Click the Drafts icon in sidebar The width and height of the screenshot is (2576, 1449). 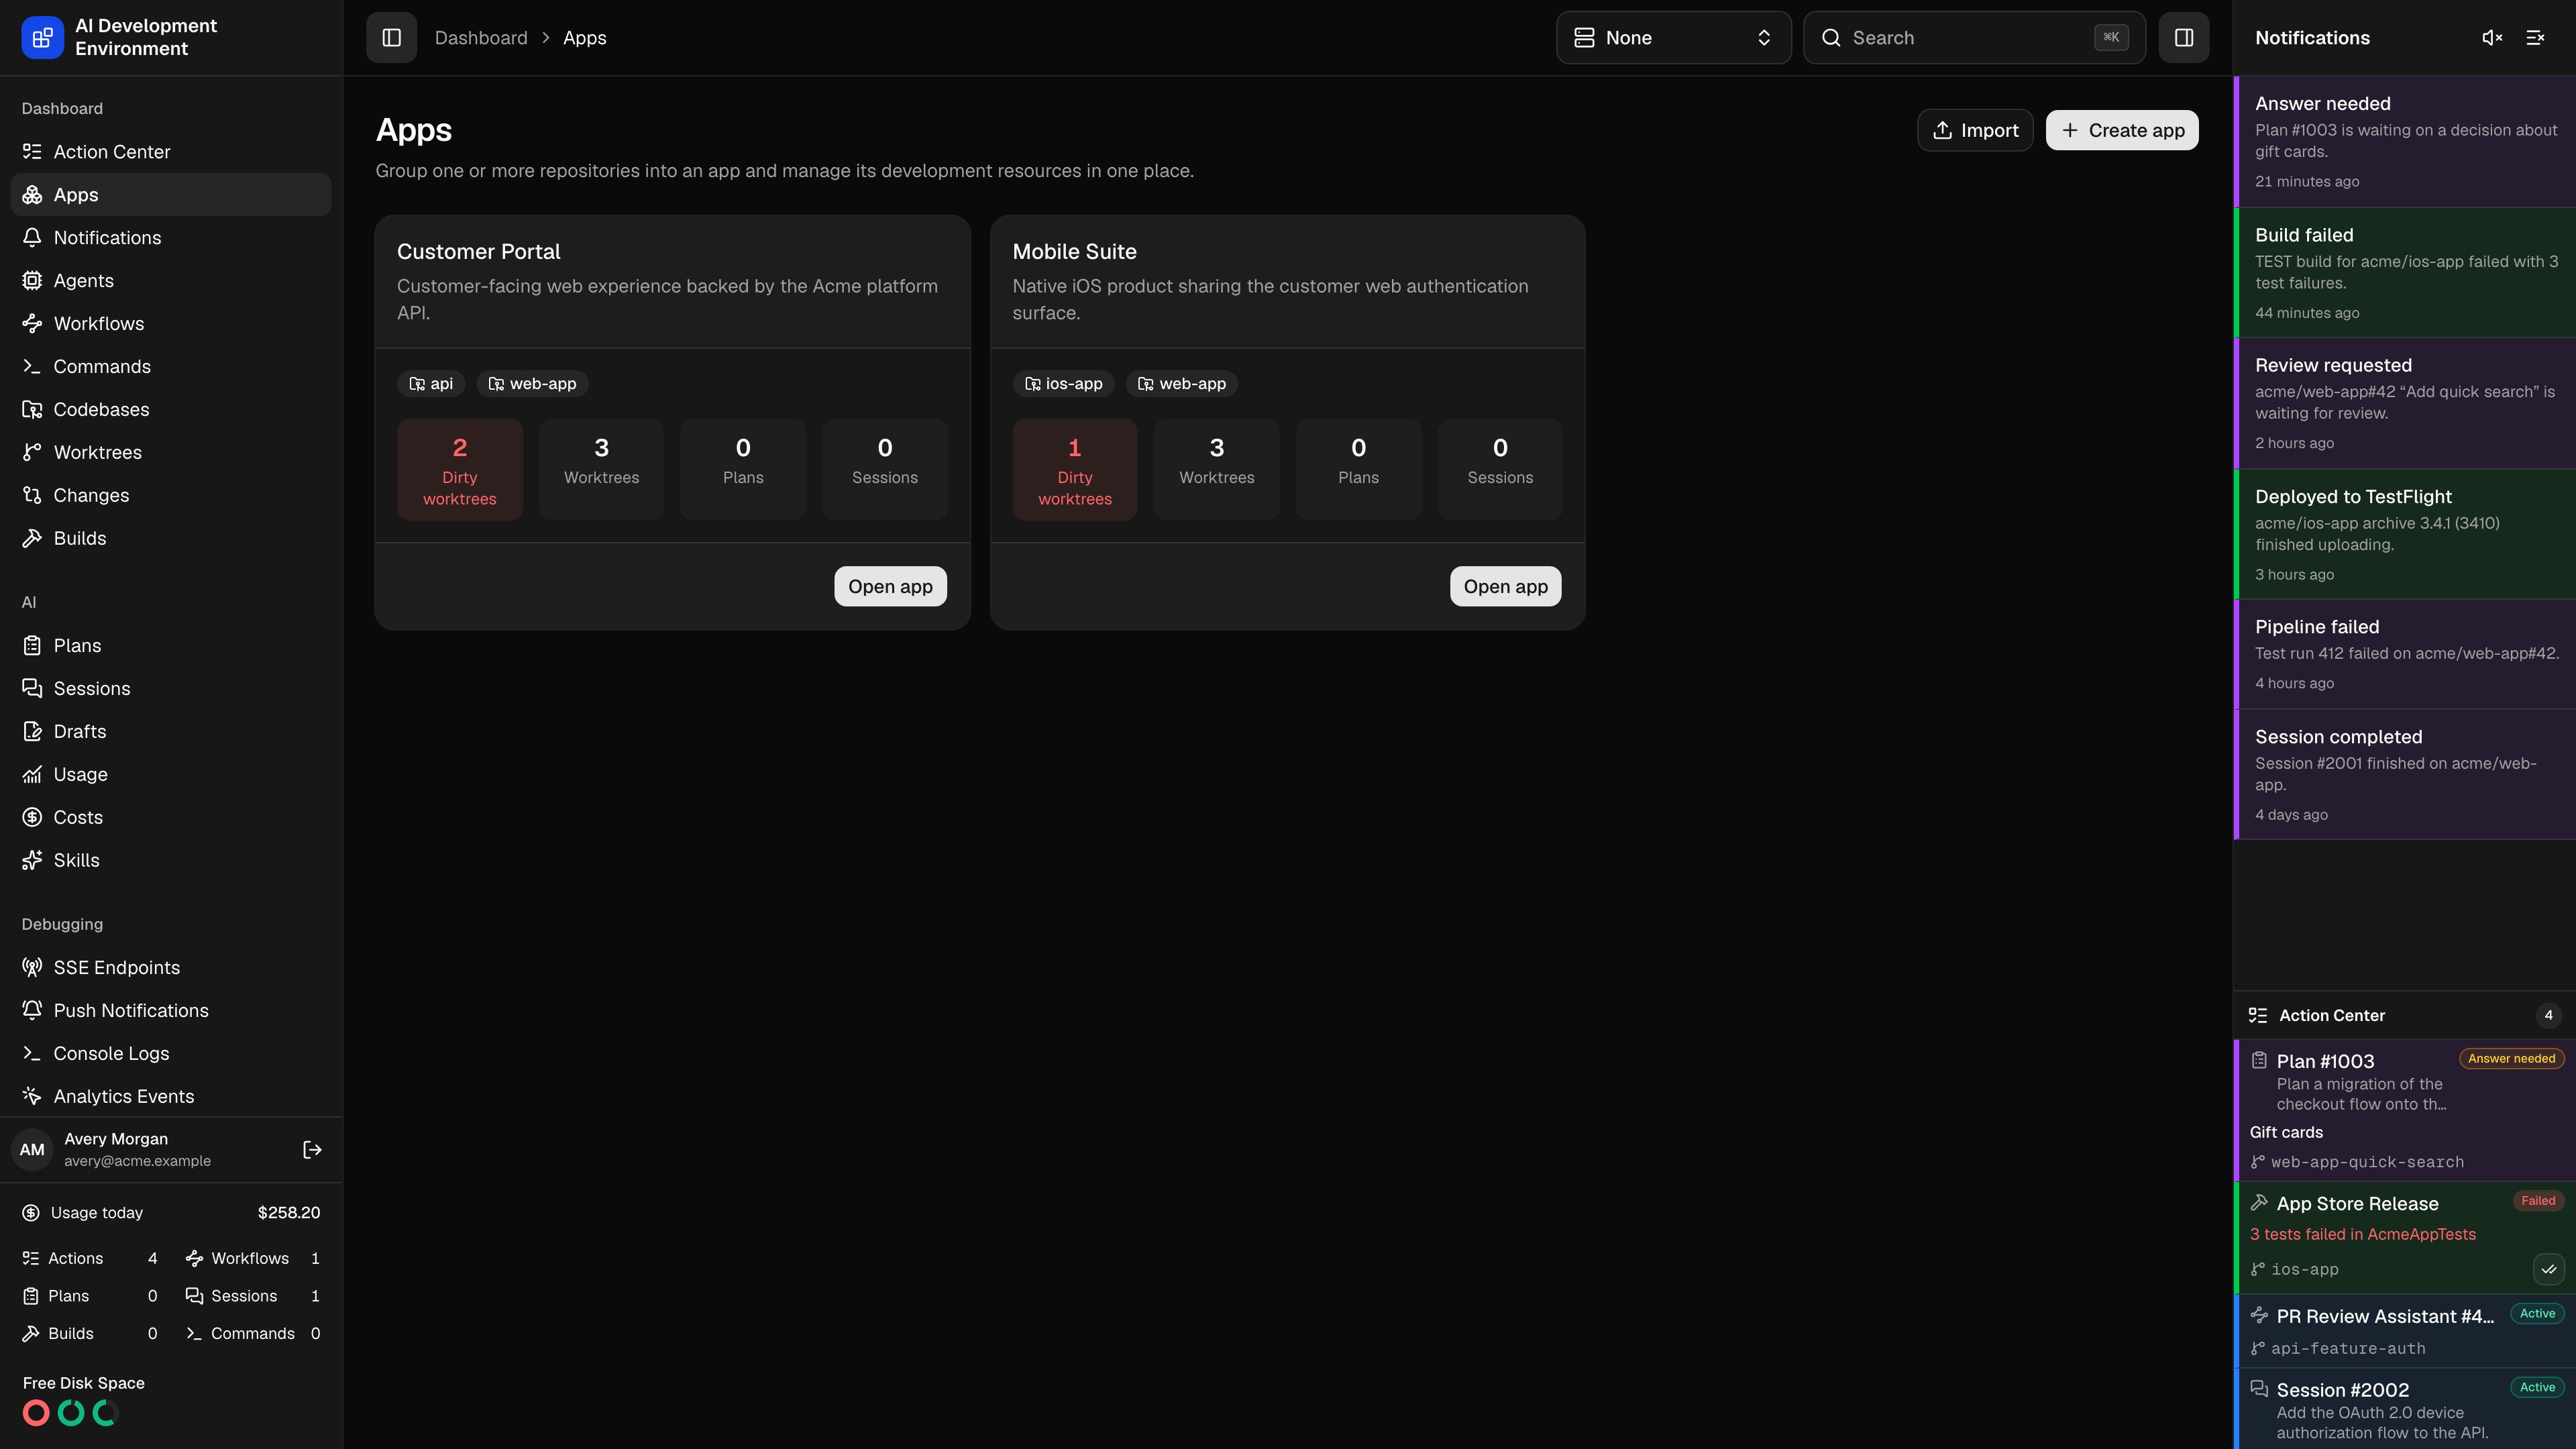[x=32, y=732]
